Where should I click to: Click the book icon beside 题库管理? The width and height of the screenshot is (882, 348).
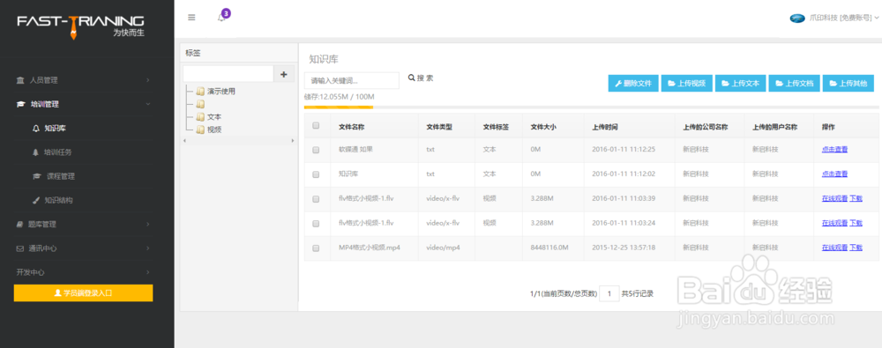pyautogui.click(x=19, y=224)
